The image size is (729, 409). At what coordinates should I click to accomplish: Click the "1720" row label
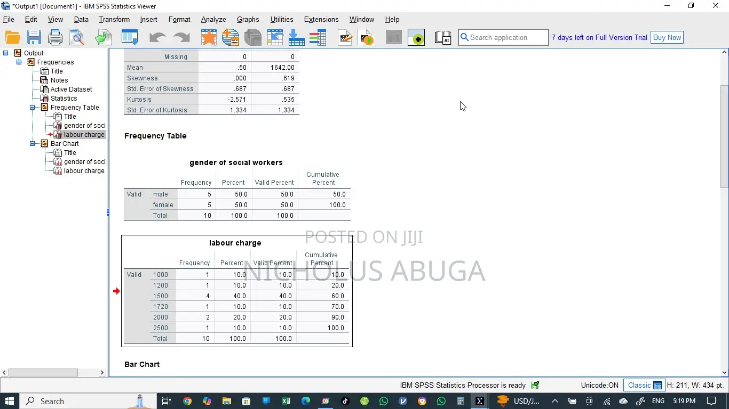pos(161,306)
